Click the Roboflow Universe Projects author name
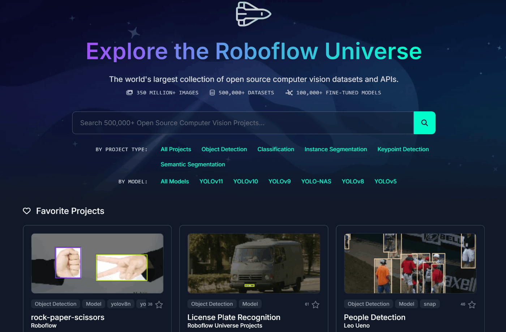506x332 pixels. (225, 325)
